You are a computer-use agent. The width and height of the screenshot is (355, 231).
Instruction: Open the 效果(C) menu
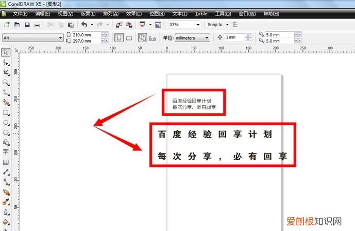pyautogui.click(x=134, y=14)
